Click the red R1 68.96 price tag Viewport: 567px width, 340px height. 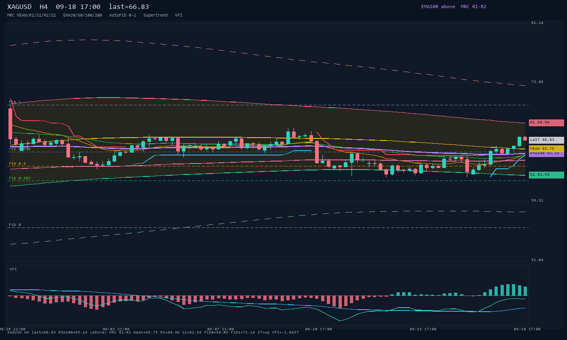click(x=546, y=123)
